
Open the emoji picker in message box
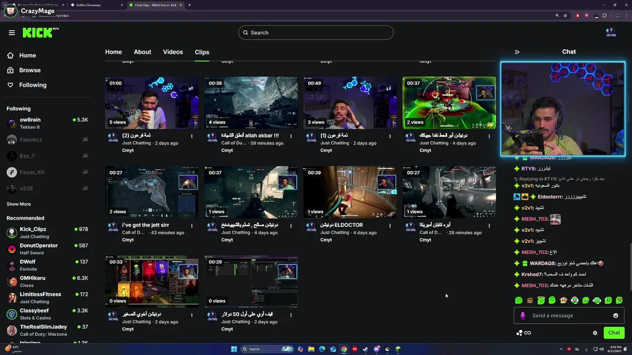(x=616, y=316)
